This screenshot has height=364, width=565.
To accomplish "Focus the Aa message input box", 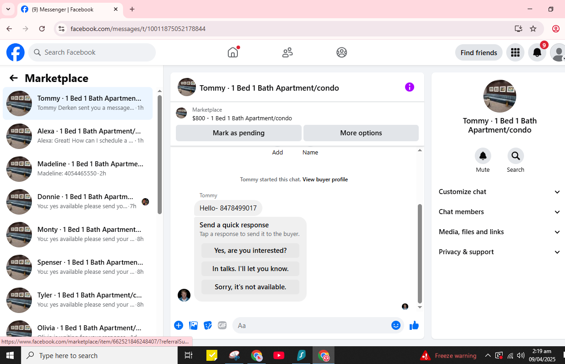I will pyautogui.click(x=318, y=325).
